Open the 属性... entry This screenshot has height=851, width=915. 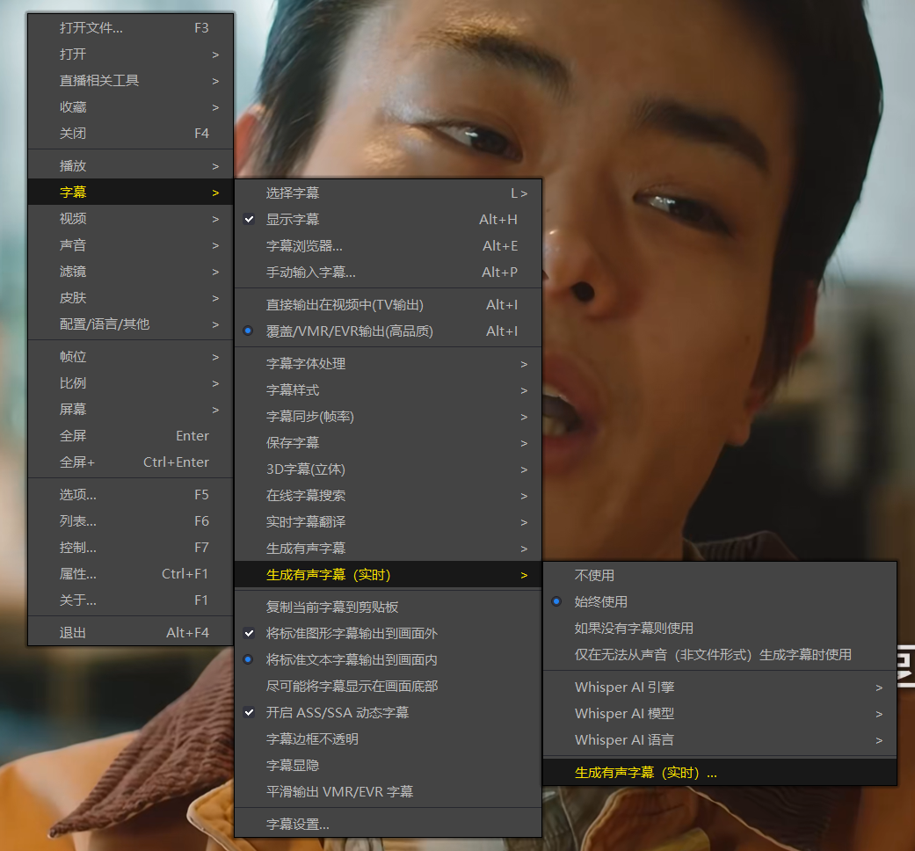(131, 574)
